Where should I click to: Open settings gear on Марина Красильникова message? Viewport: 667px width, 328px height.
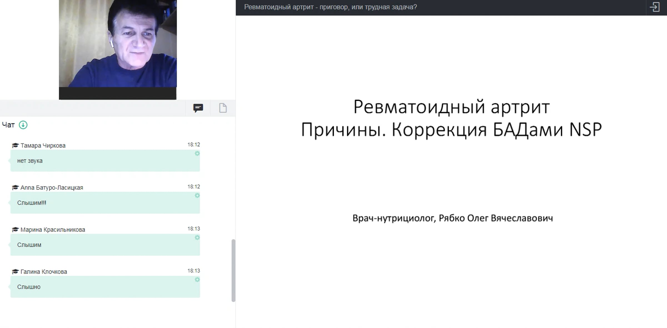click(197, 238)
